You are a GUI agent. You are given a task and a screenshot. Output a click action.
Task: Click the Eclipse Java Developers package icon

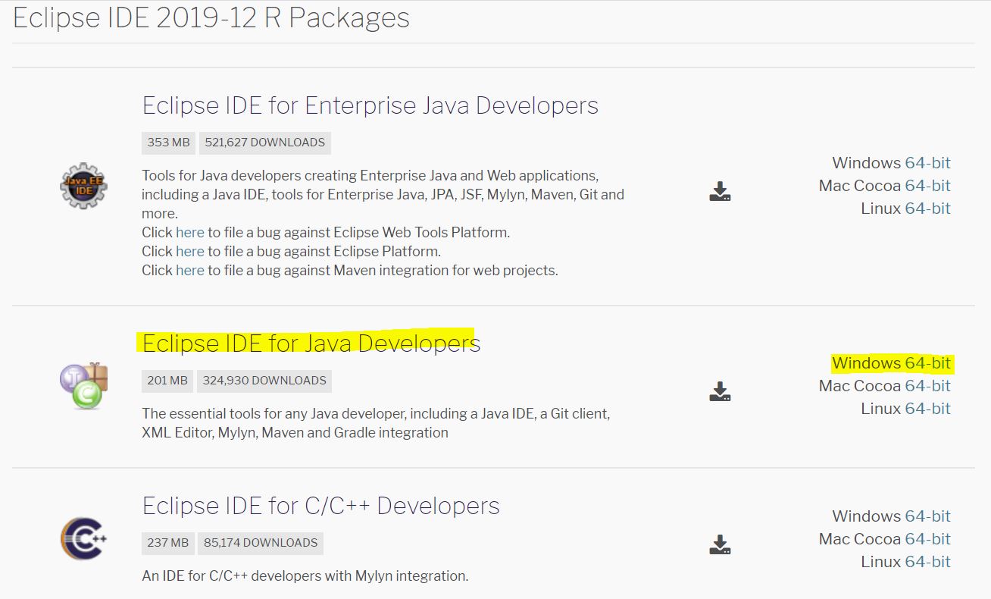(83, 385)
